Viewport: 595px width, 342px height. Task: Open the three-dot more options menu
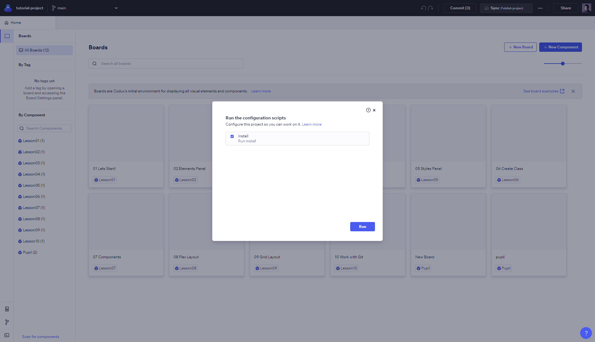540,8
